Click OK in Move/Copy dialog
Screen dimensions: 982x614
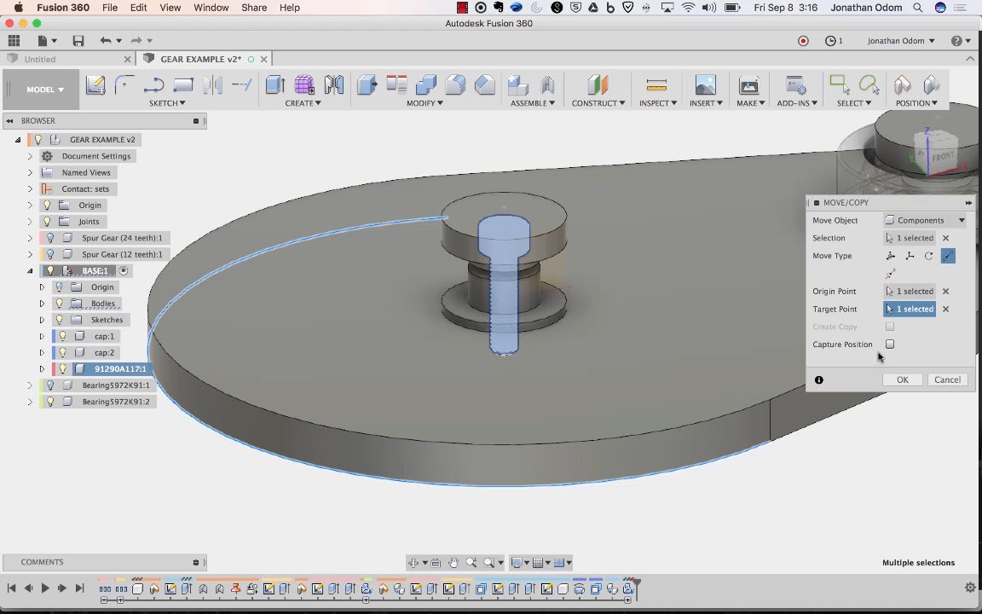(x=902, y=379)
